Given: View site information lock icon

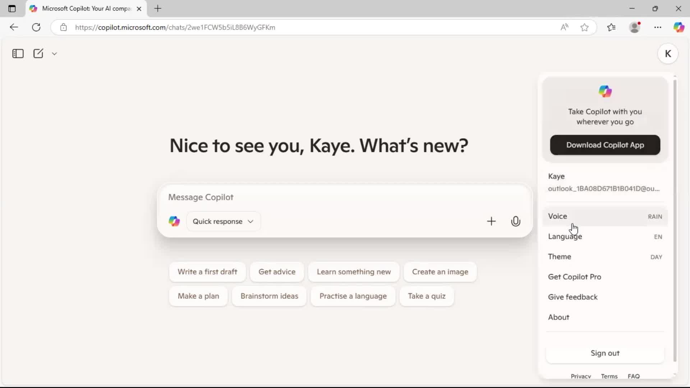Looking at the screenshot, I should pos(64,27).
